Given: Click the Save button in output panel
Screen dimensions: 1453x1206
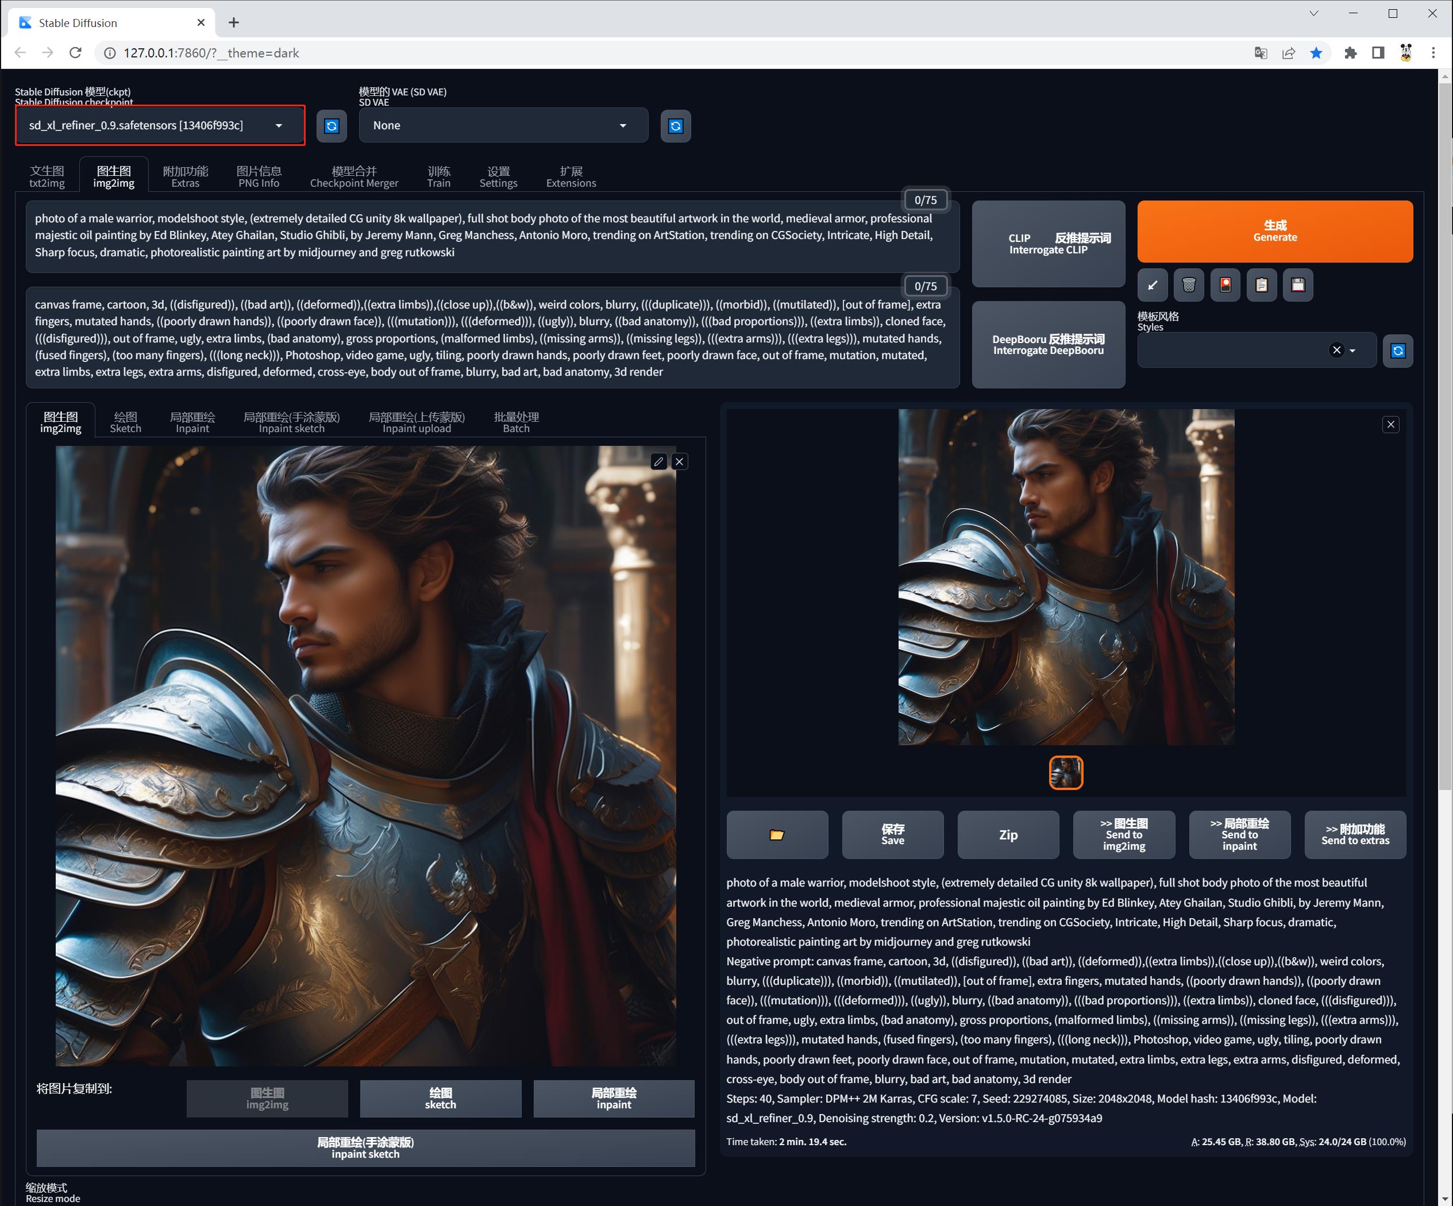Looking at the screenshot, I should (893, 835).
